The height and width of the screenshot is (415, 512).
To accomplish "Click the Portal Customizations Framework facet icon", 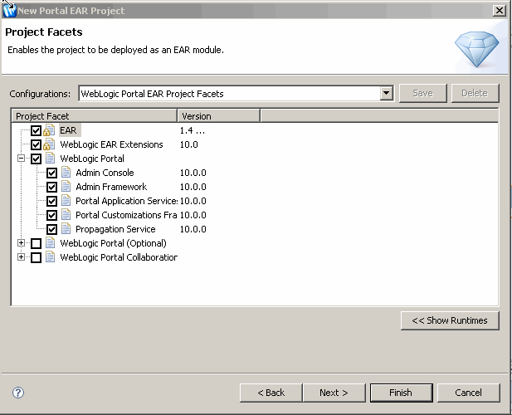I will click(x=66, y=215).
